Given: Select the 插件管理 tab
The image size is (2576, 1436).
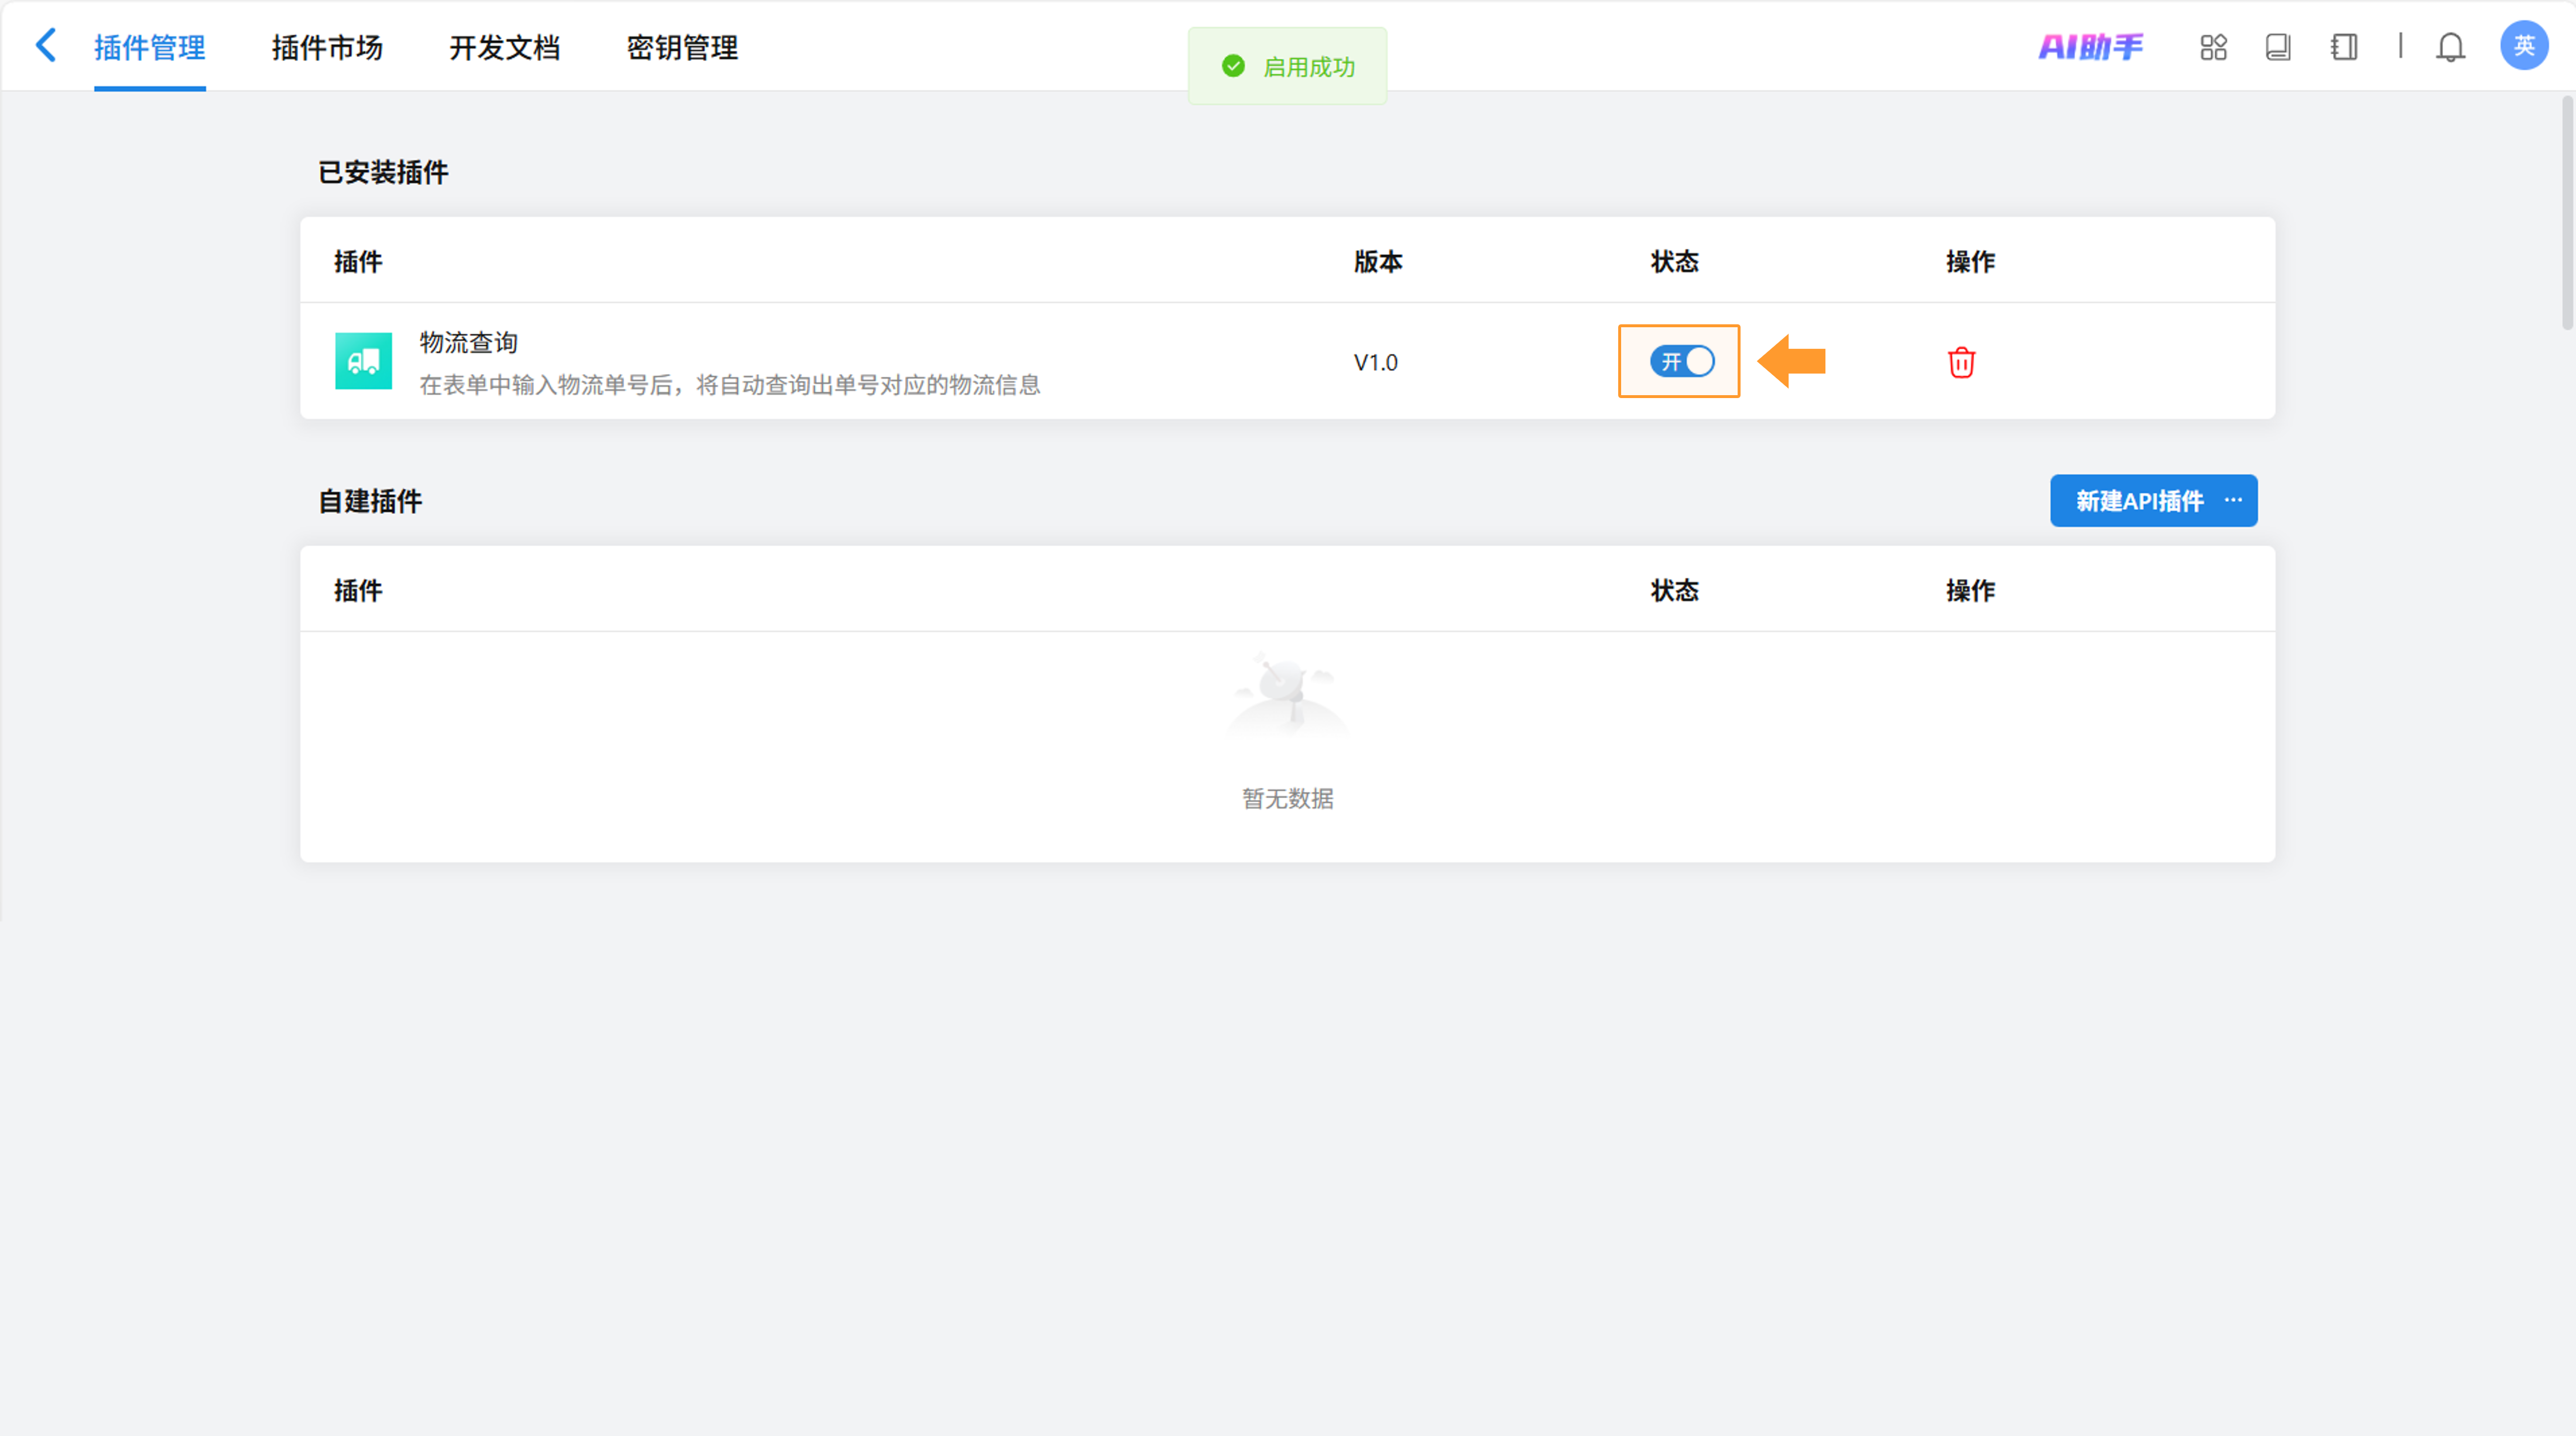Looking at the screenshot, I should point(150,47).
